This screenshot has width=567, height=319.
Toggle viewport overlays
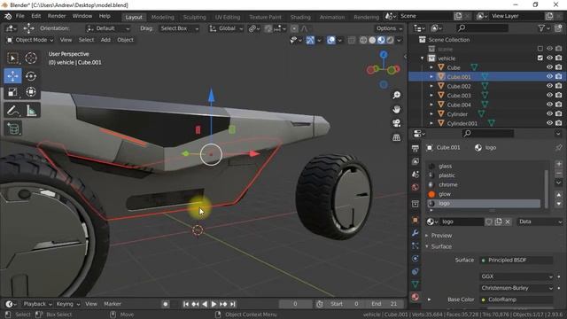tap(330, 40)
